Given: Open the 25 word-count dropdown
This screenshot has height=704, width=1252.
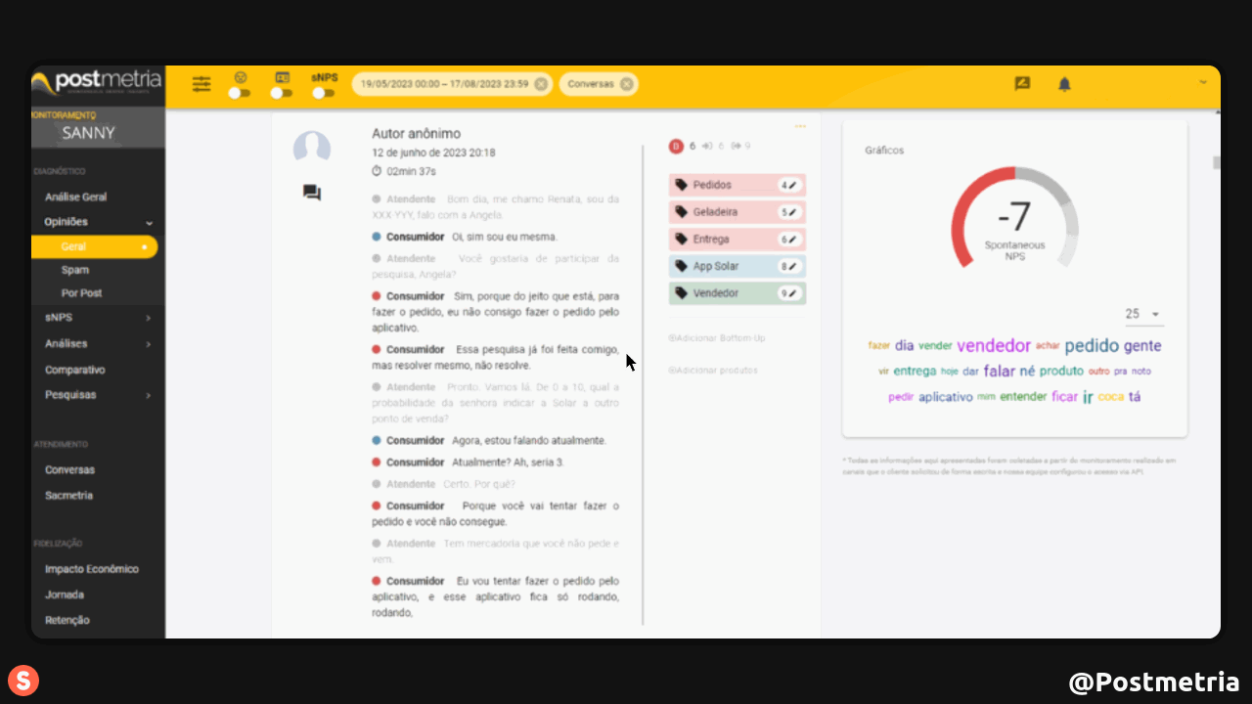Looking at the screenshot, I should point(1143,315).
